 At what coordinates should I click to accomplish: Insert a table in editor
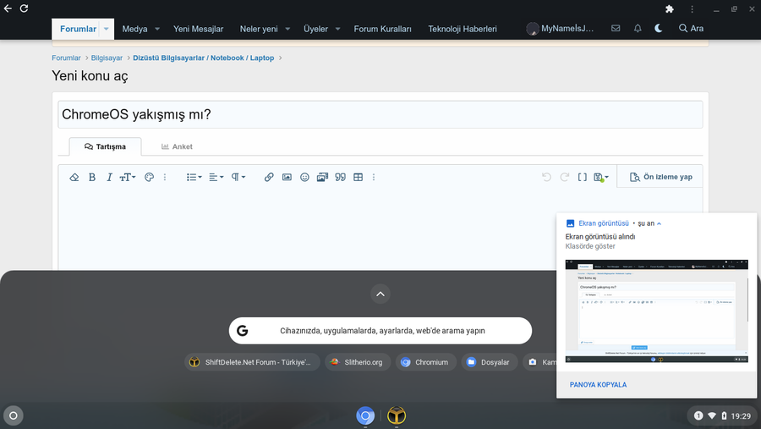(x=359, y=178)
